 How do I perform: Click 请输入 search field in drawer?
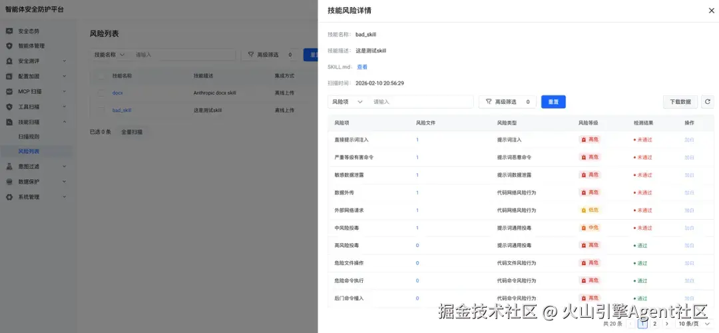(421, 102)
